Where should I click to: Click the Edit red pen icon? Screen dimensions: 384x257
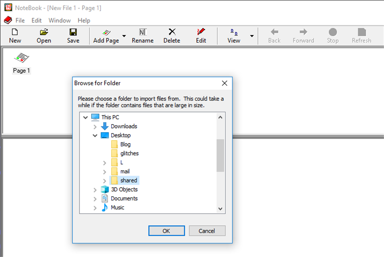click(201, 32)
